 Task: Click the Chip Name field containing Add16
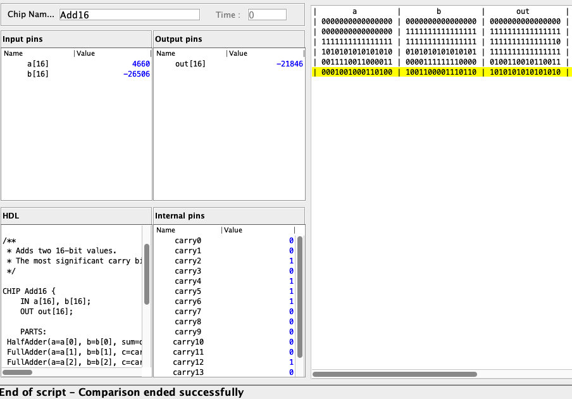pos(130,15)
